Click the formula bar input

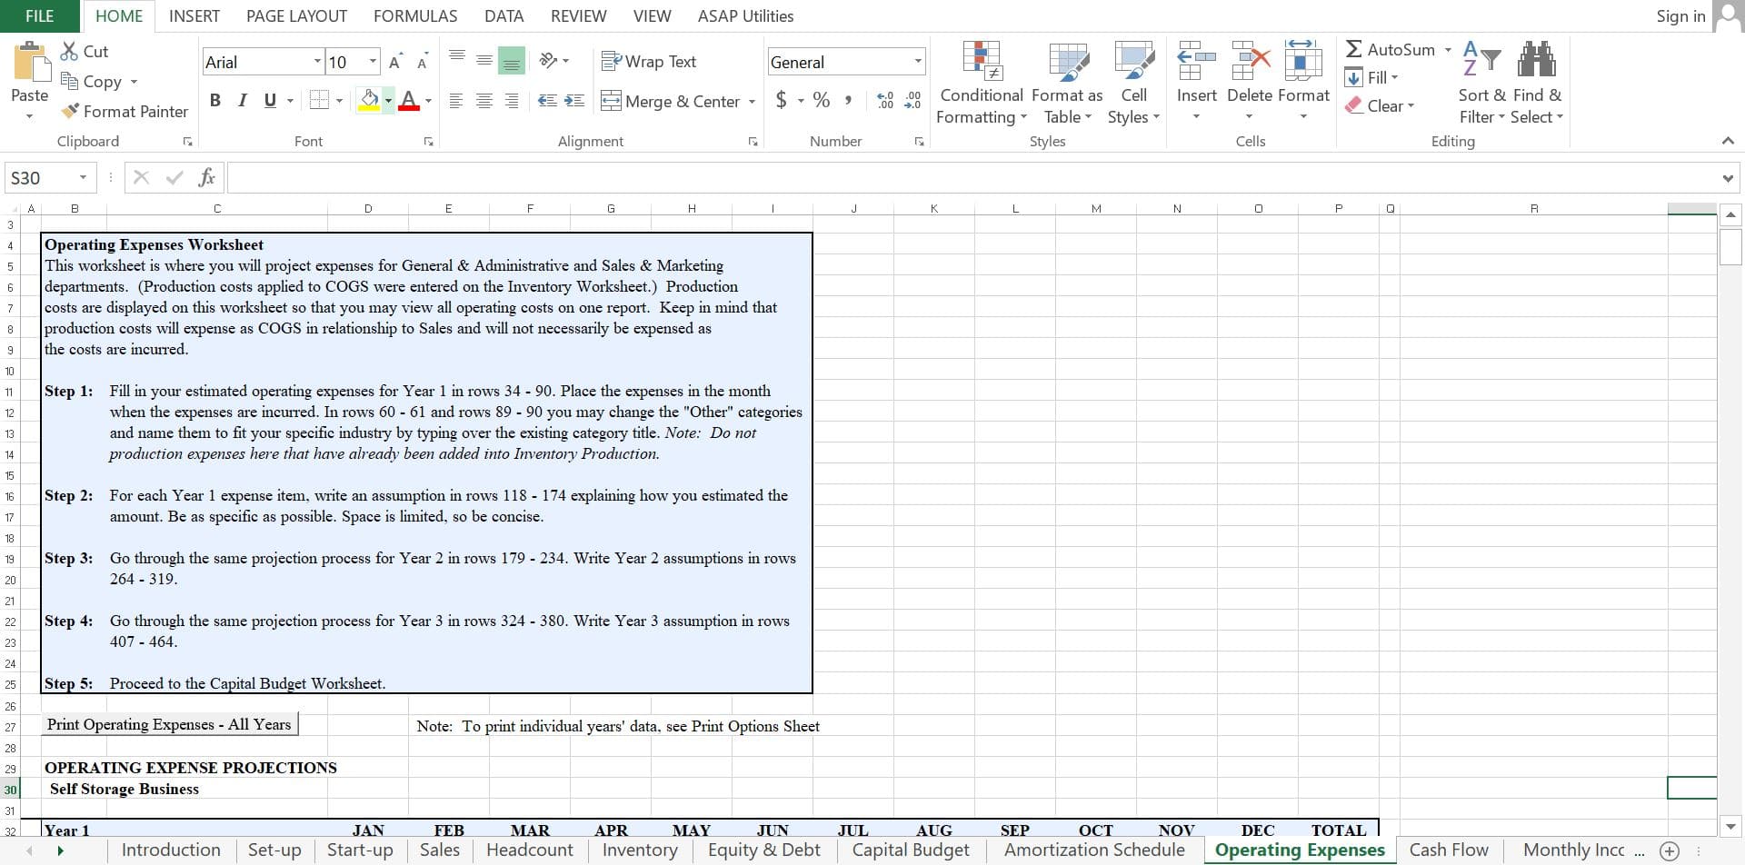click(971, 177)
